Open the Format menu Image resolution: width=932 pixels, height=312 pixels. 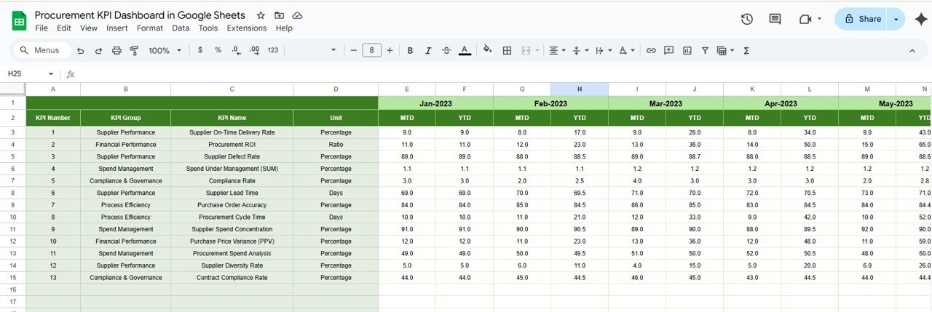(150, 28)
